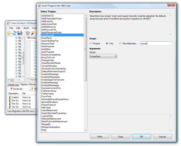Click the blue refresh arrows toolbar icon
This screenshot has width=181, height=146.
click(14, 33)
